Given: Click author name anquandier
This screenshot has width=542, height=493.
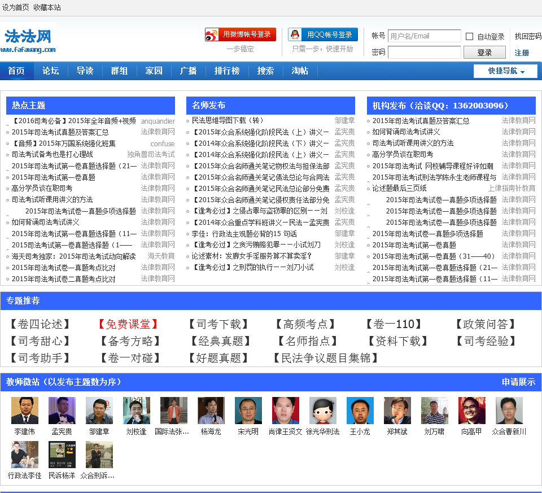Looking at the screenshot, I should click(158, 121).
